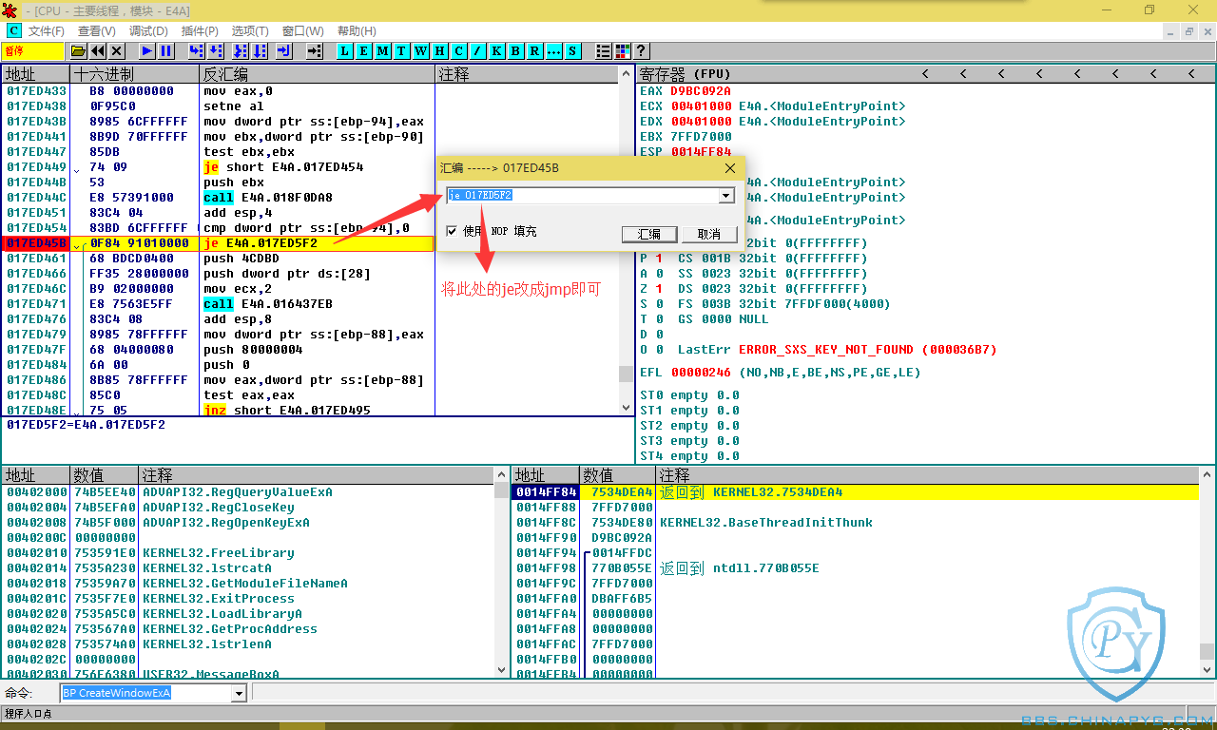Open the 选项(T) menu
The height and width of the screenshot is (730, 1217).
coord(251,31)
